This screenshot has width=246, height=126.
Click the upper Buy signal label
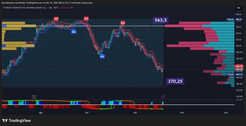[x=74, y=32]
